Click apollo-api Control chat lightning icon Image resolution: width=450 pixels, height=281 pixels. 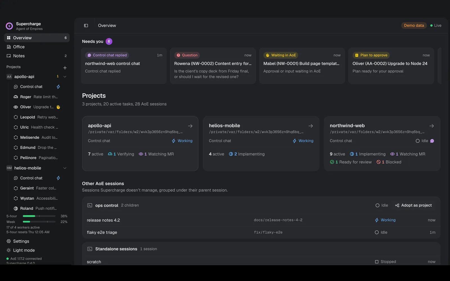click(58, 87)
